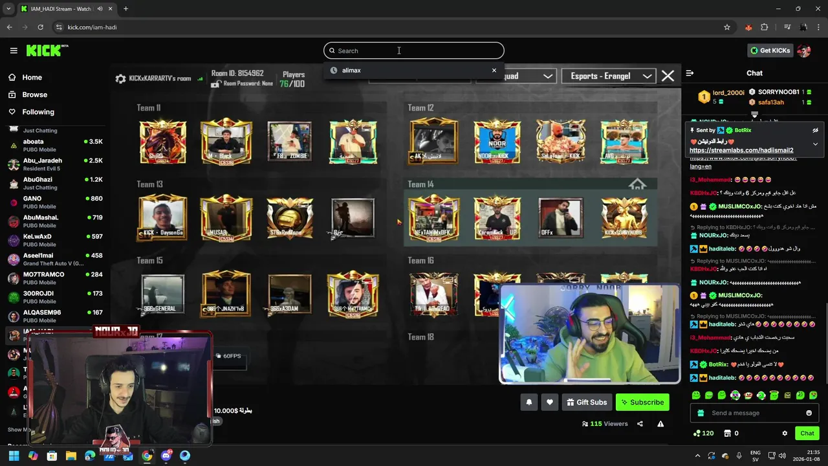Open the Kick hamburger sidebar menu
828x466 pixels.
pos(14,50)
